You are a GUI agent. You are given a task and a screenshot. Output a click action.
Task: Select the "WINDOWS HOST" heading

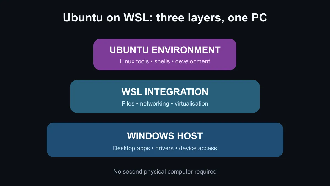tap(165, 136)
